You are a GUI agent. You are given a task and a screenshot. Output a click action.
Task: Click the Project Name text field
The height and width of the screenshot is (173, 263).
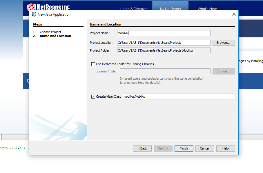pyautogui.click(x=164, y=33)
